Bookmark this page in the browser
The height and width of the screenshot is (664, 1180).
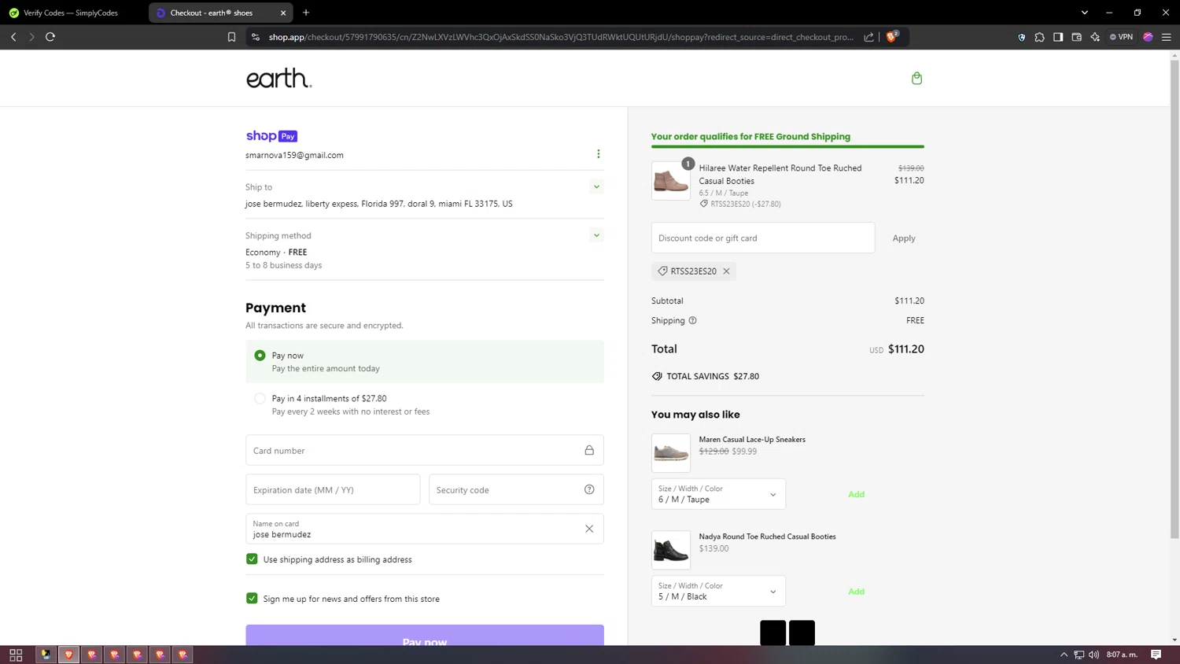click(x=231, y=37)
